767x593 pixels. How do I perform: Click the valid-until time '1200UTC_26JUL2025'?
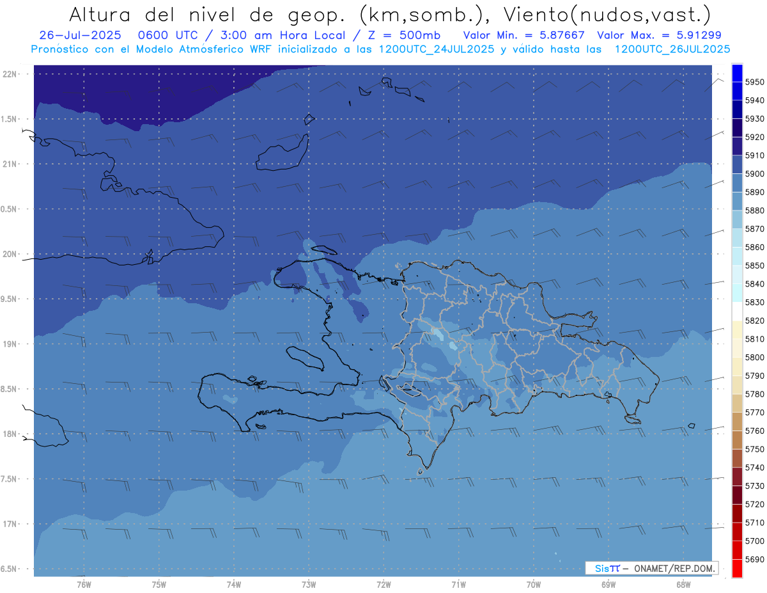pos(672,49)
